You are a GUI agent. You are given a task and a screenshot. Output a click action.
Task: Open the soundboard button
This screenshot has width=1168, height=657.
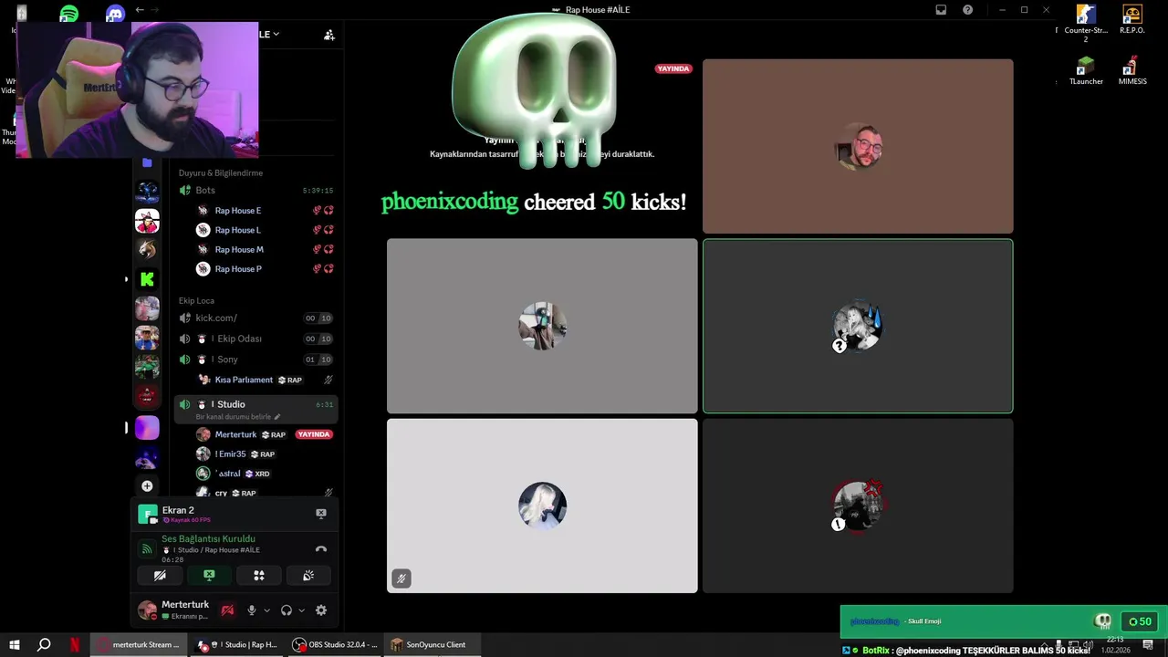click(308, 575)
